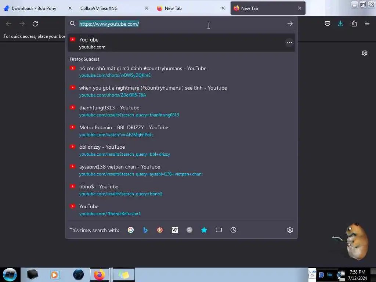Go back one page
Screen dimensions: 376x282
pos(9,24)
